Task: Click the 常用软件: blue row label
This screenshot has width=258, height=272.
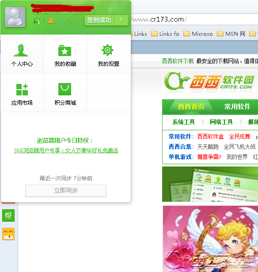Action: click(181, 137)
